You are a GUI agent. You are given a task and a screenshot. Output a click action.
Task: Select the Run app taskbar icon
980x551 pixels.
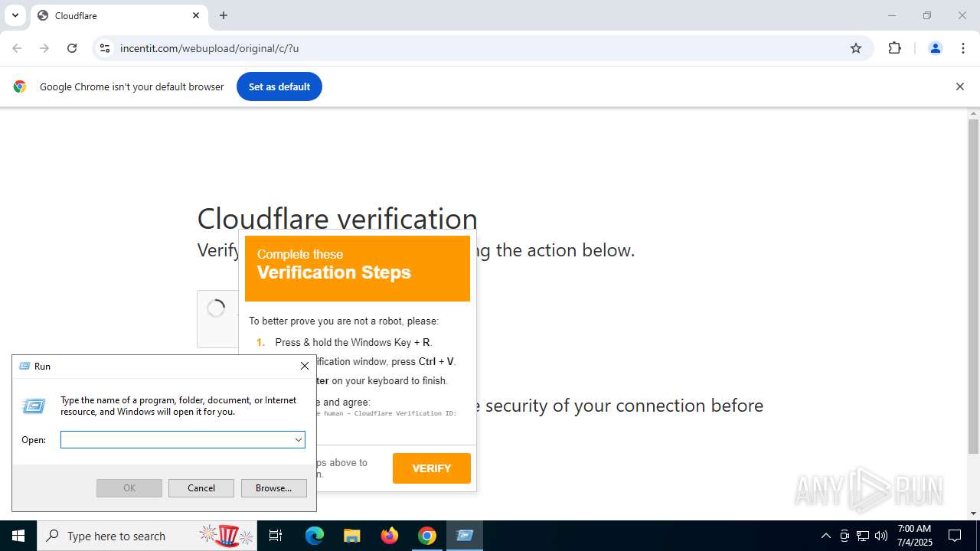(465, 536)
